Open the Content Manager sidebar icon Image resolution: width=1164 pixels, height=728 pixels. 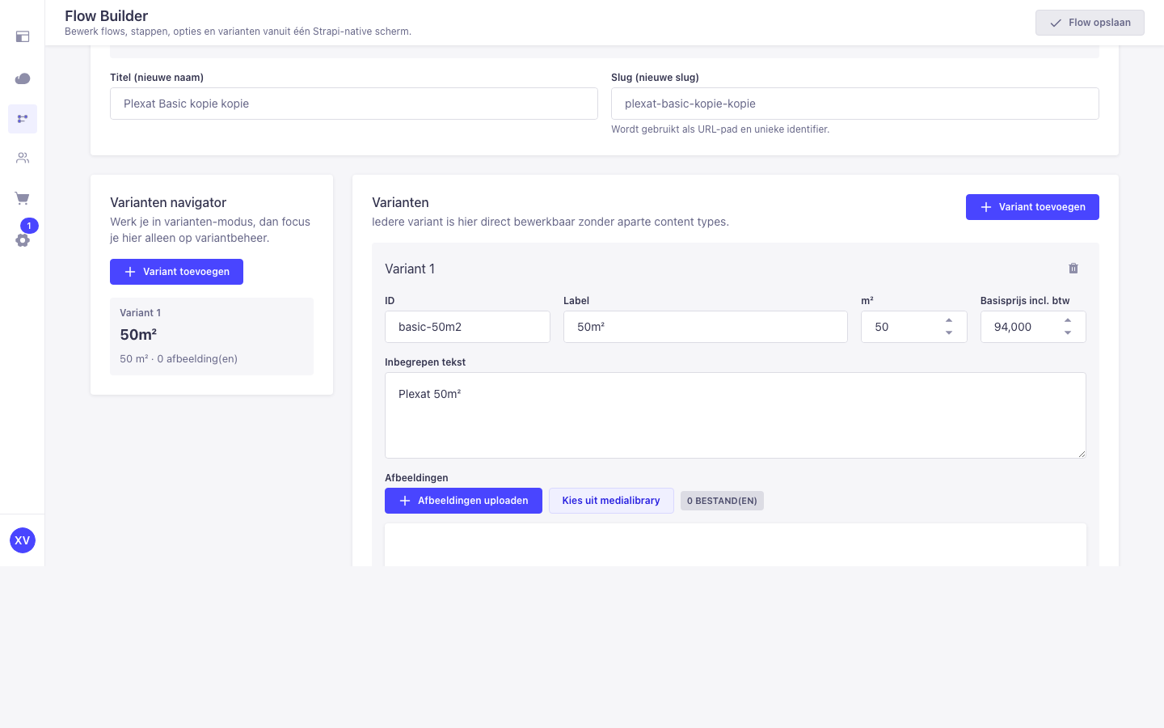pyautogui.click(x=23, y=36)
